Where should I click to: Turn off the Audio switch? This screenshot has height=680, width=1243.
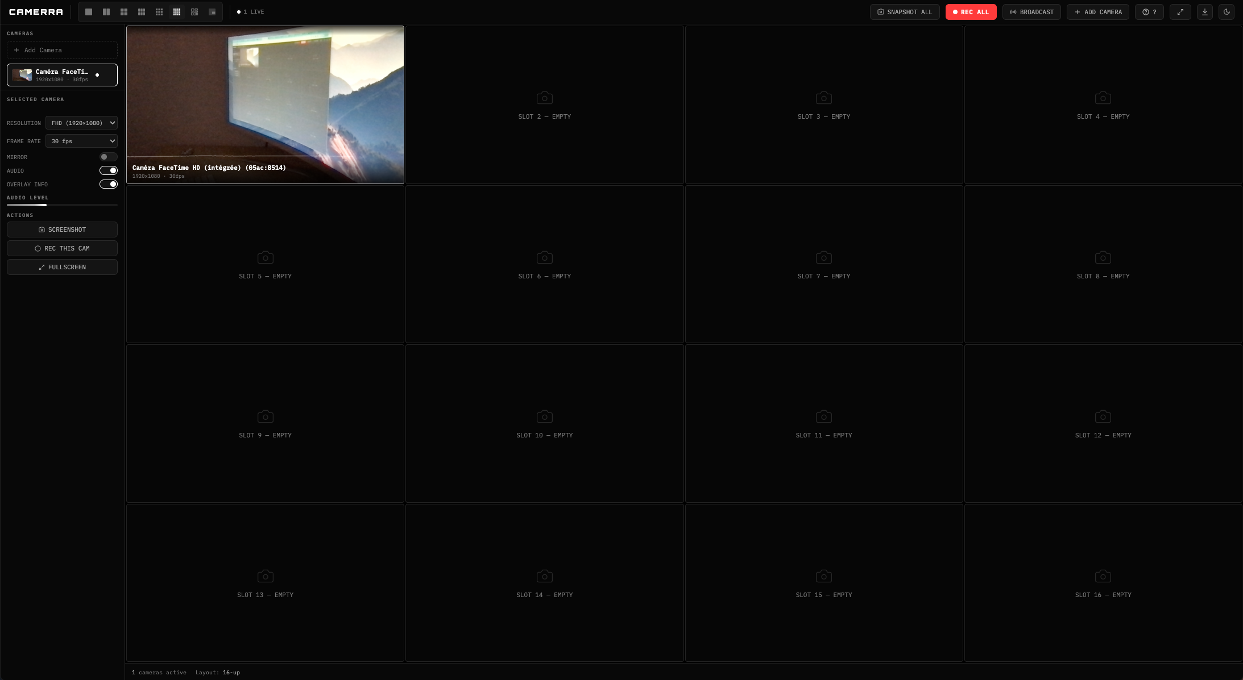(109, 170)
